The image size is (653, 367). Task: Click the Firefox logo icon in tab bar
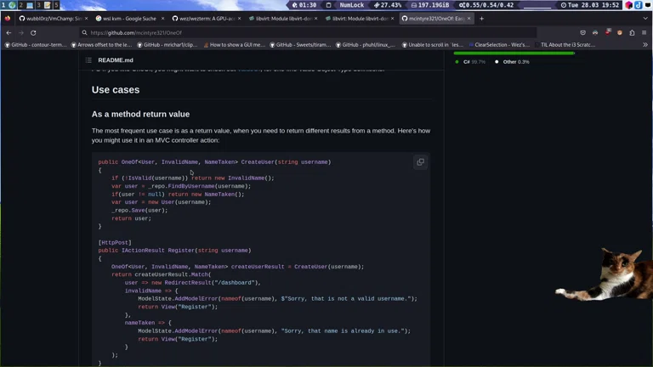7,19
